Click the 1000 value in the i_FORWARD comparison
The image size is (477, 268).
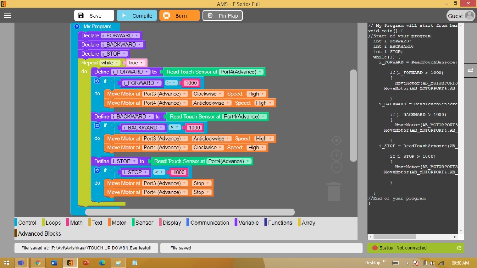[191, 83]
